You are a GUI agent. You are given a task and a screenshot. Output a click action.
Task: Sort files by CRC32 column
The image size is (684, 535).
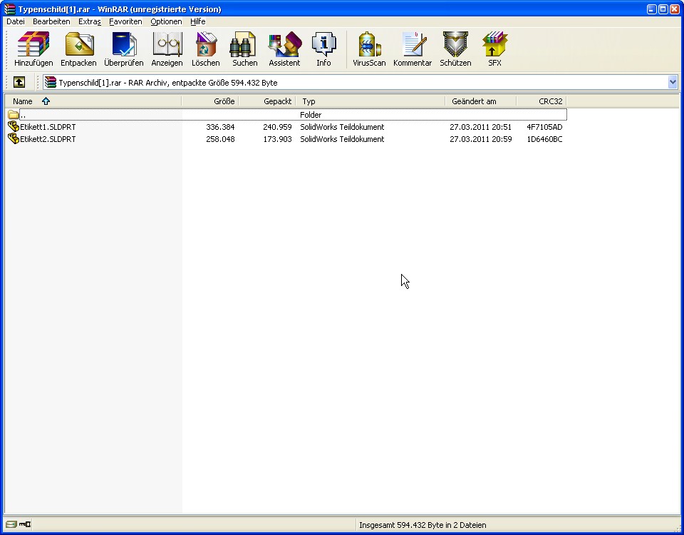pyautogui.click(x=541, y=101)
